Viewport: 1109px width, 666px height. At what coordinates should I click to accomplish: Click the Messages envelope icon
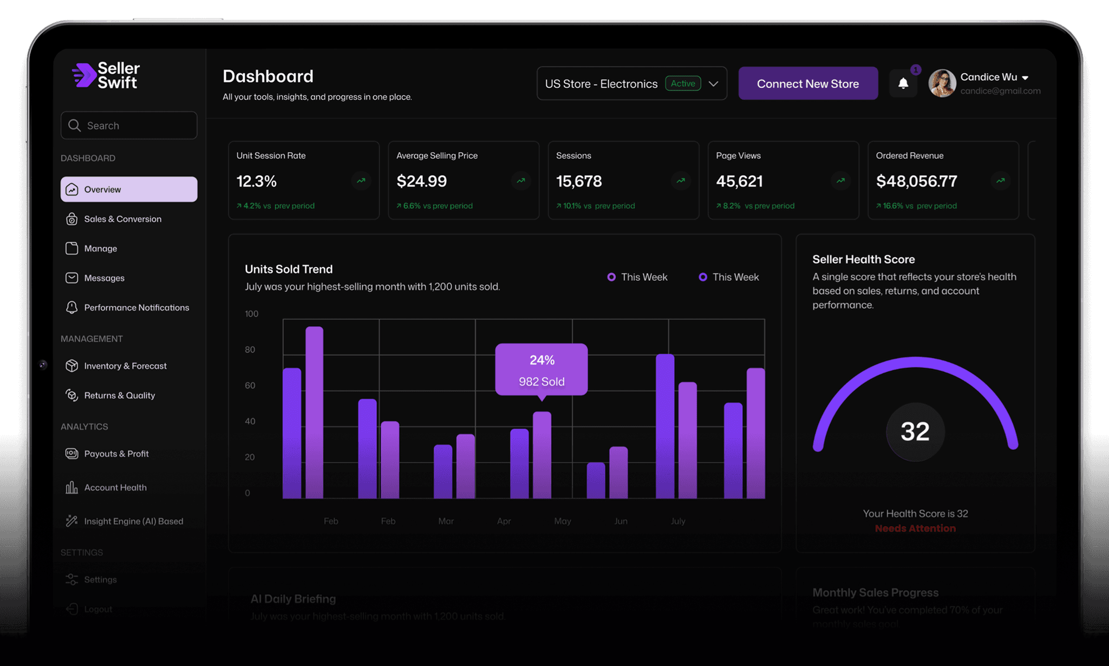(71, 278)
